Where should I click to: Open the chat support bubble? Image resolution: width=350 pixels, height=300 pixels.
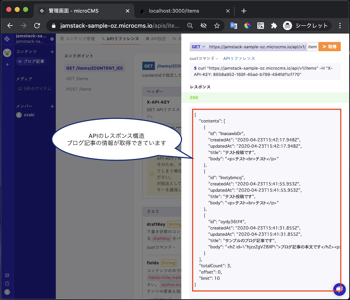coord(339,289)
